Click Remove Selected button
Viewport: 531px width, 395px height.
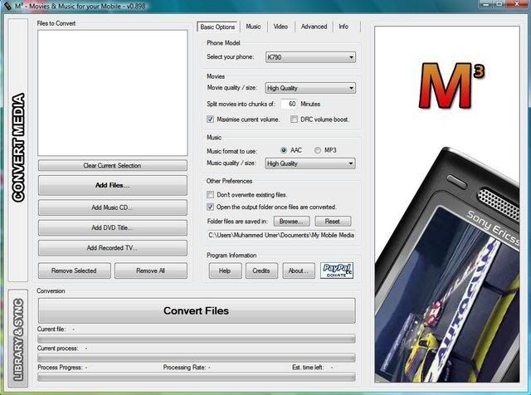tap(74, 271)
